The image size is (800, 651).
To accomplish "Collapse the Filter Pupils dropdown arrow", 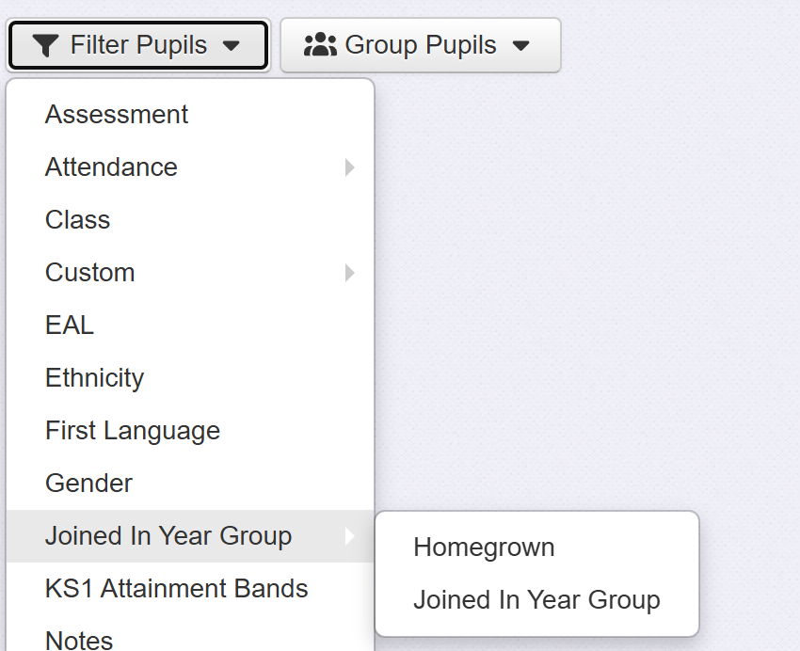I will pos(232,45).
